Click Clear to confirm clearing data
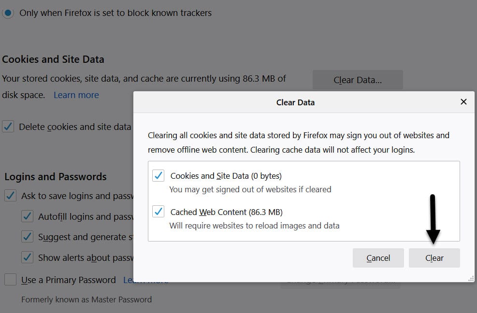The height and width of the screenshot is (313, 477). coord(434,258)
